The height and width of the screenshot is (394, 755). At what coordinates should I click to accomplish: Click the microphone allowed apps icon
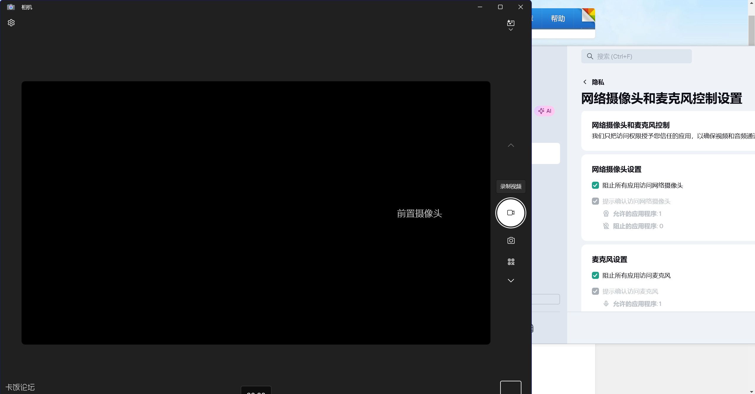pyautogui.click(x=606, y=304)
